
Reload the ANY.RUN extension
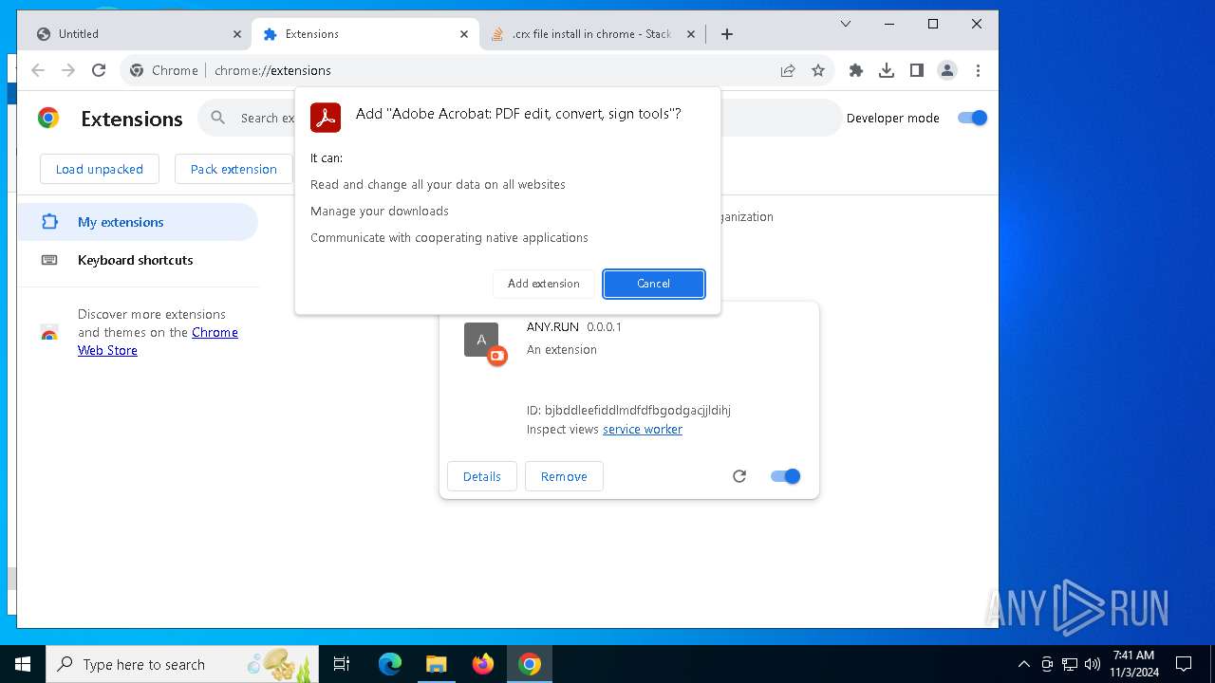739,476
